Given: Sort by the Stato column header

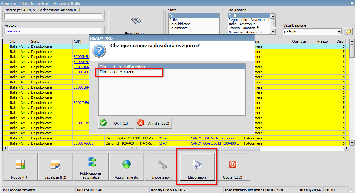Looking at the screenshot, I should click(51, 41).
